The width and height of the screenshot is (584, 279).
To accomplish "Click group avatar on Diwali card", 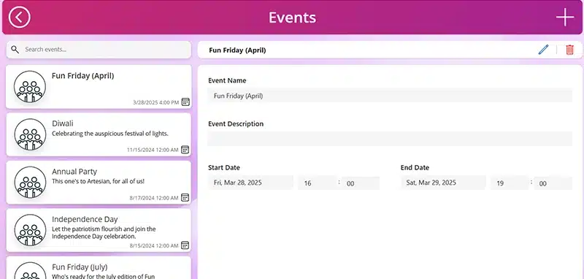I will coord(30,134).
